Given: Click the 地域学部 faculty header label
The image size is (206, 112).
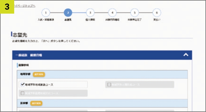Looking at the screenshot, I should pos(25,74).
